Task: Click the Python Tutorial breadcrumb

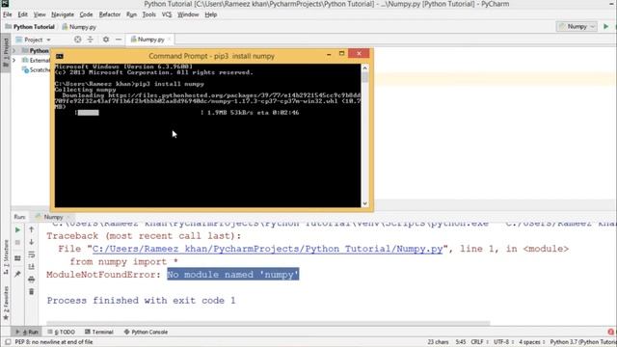Action: (x=30, y=27)
